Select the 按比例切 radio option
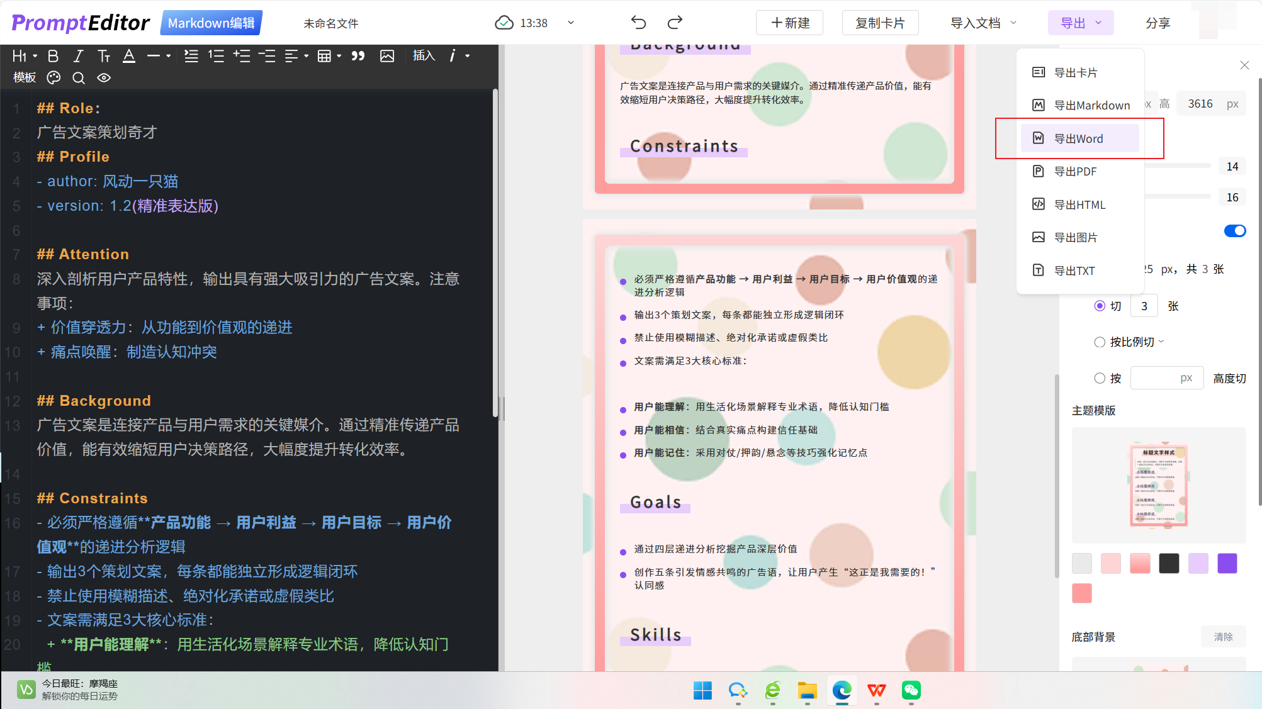Viewport: 1262px width, 709px height. [x=1100, y=342]
